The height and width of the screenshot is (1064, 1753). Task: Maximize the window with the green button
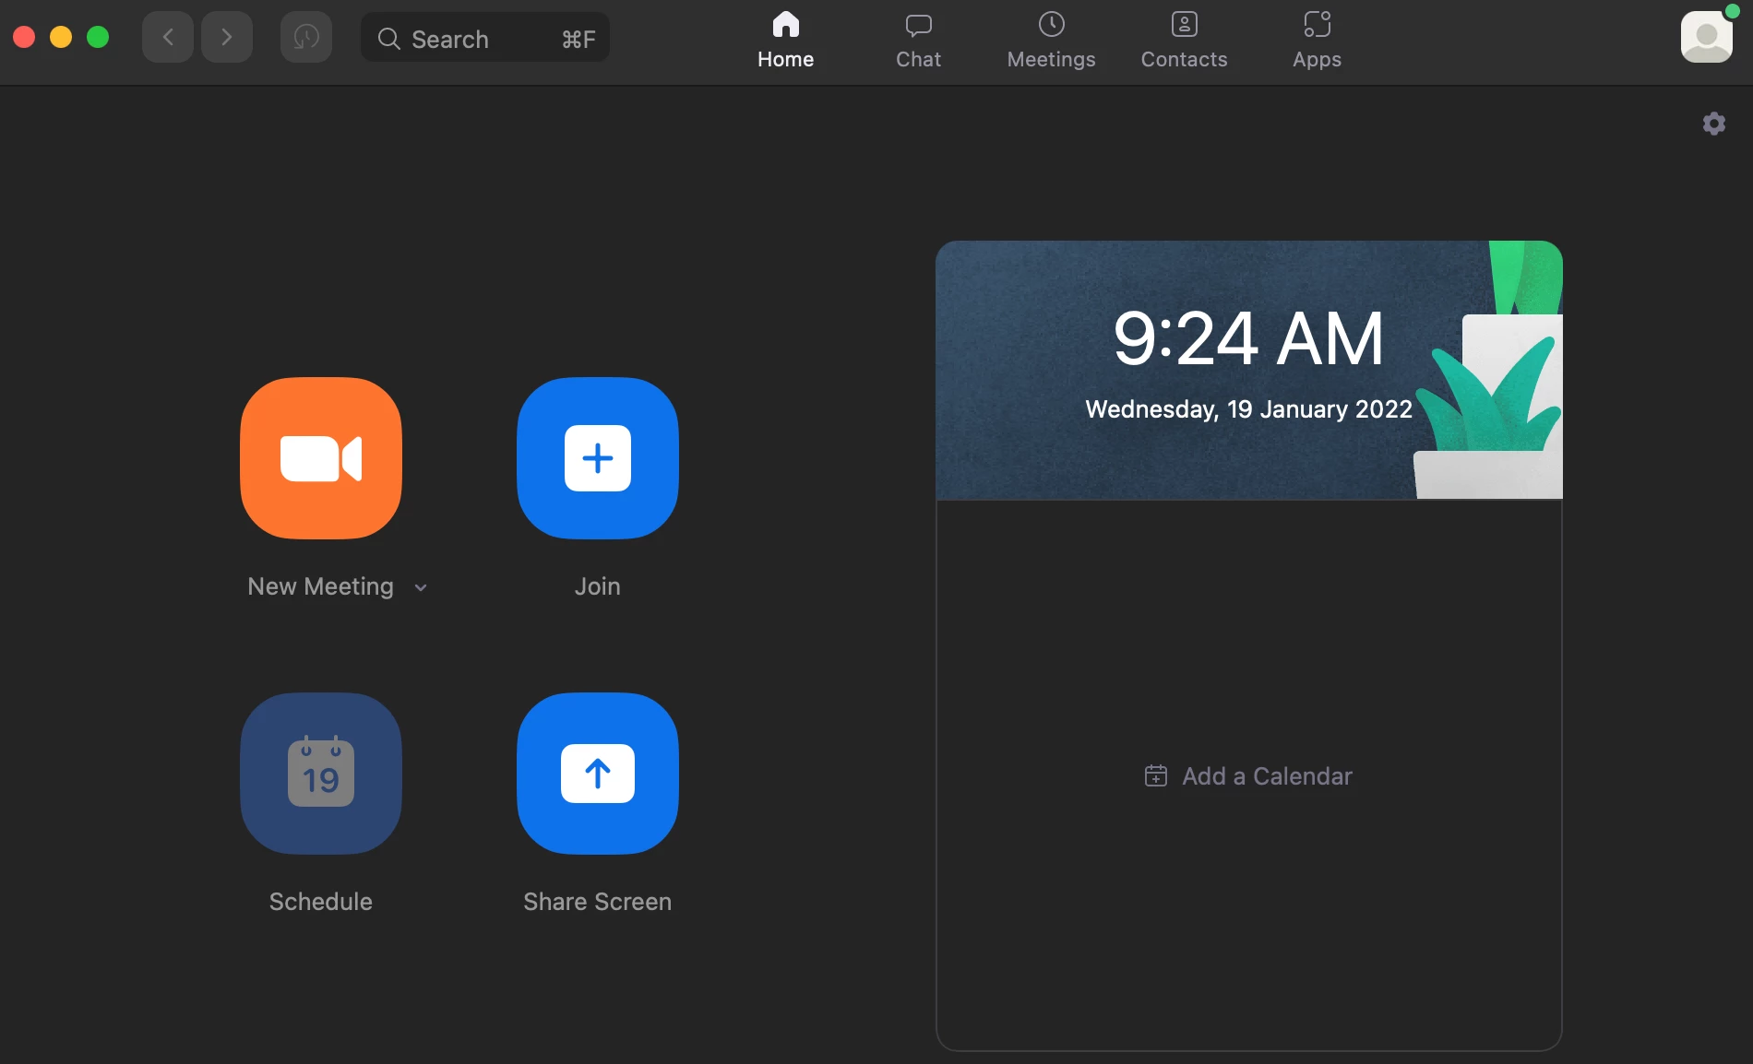tap(98, 37)
